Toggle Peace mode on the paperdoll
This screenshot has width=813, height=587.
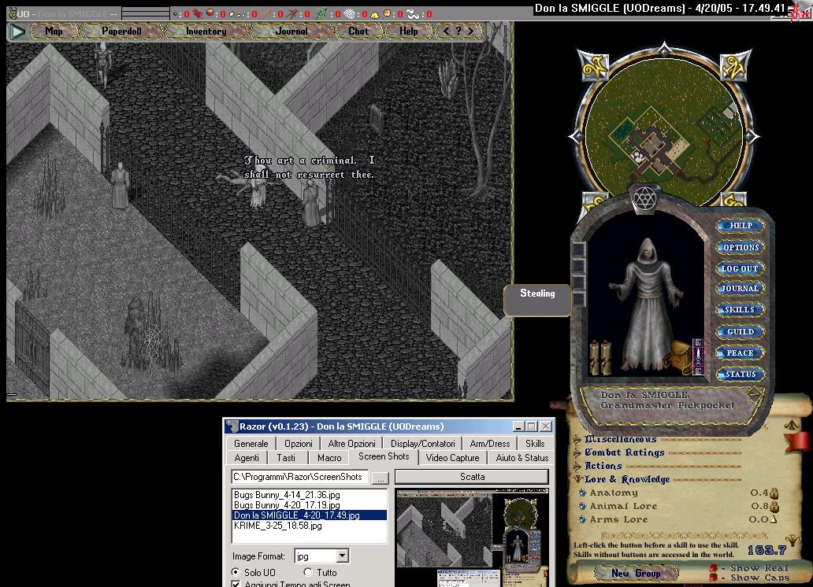(740, 353)
